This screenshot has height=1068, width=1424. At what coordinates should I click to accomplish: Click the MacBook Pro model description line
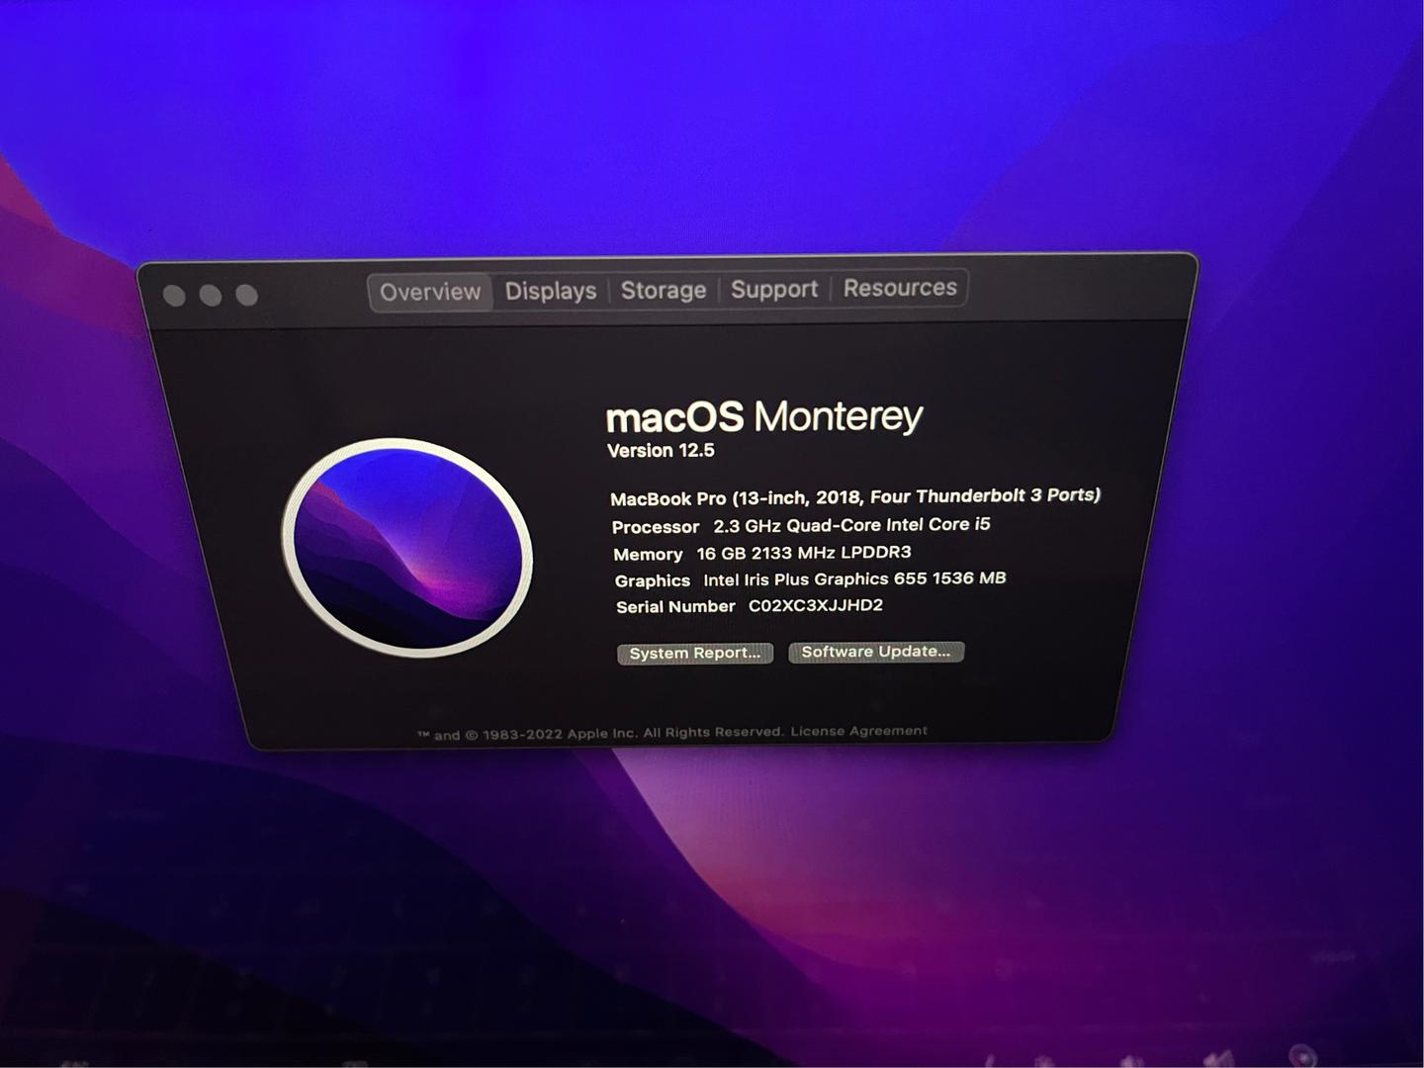coord(854,496)
